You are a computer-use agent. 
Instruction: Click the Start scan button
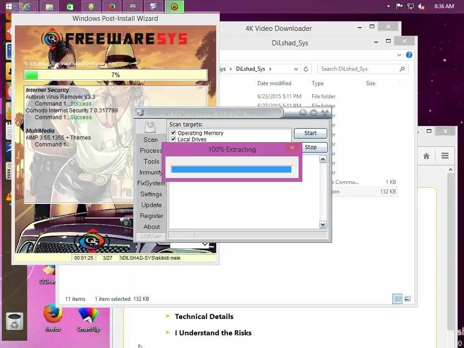pos(310,133)
